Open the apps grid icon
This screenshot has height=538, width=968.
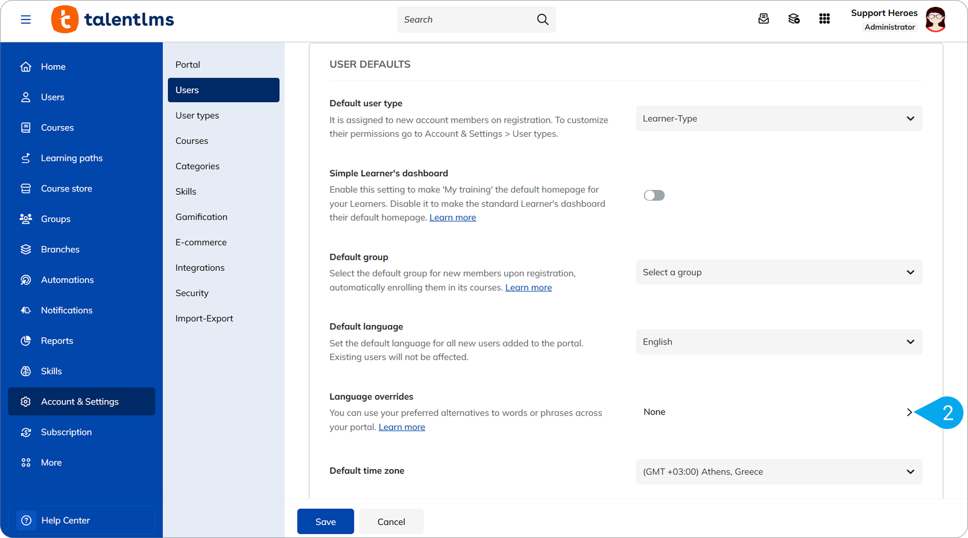[824, 19]
